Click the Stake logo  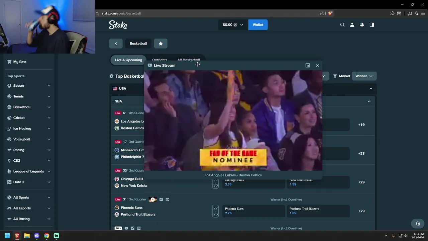click(118, 25)
